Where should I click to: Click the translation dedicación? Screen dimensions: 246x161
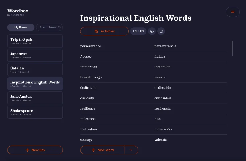pyautogui.click(x=163, y=88)
